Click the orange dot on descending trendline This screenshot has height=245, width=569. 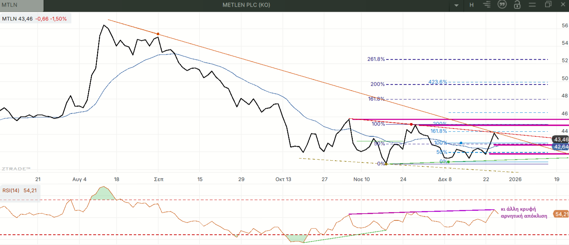[x=158, y=34]
